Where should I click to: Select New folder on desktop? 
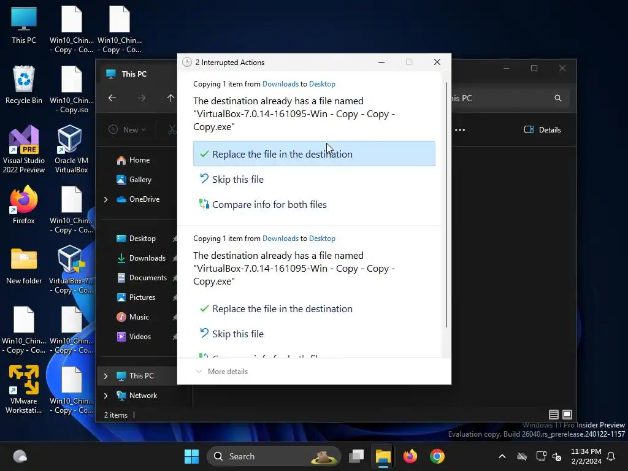tap(24, 266)
